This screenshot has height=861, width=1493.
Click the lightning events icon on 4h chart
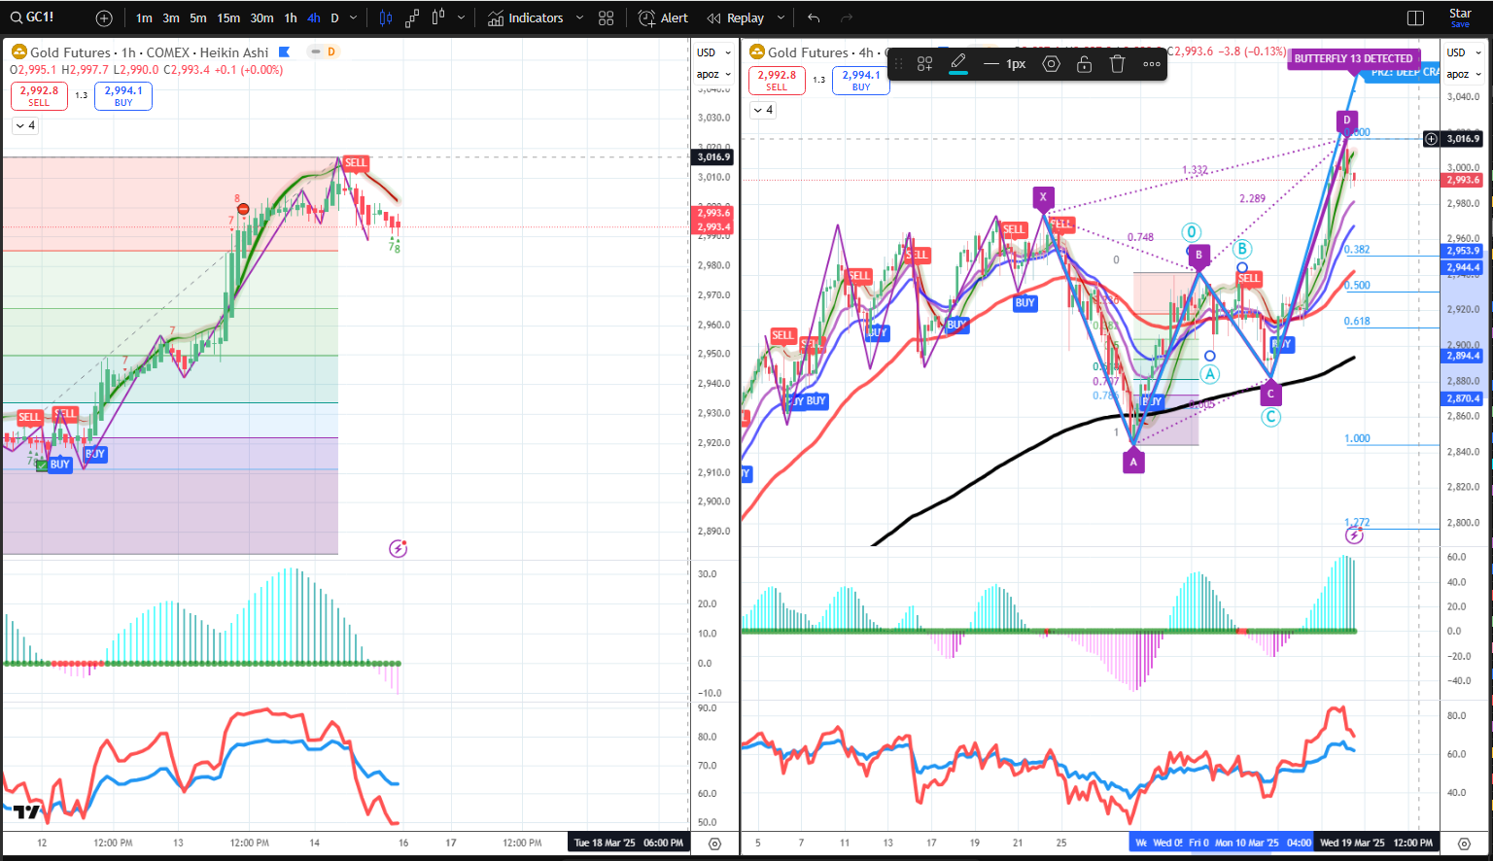(x=1354, y=535)
